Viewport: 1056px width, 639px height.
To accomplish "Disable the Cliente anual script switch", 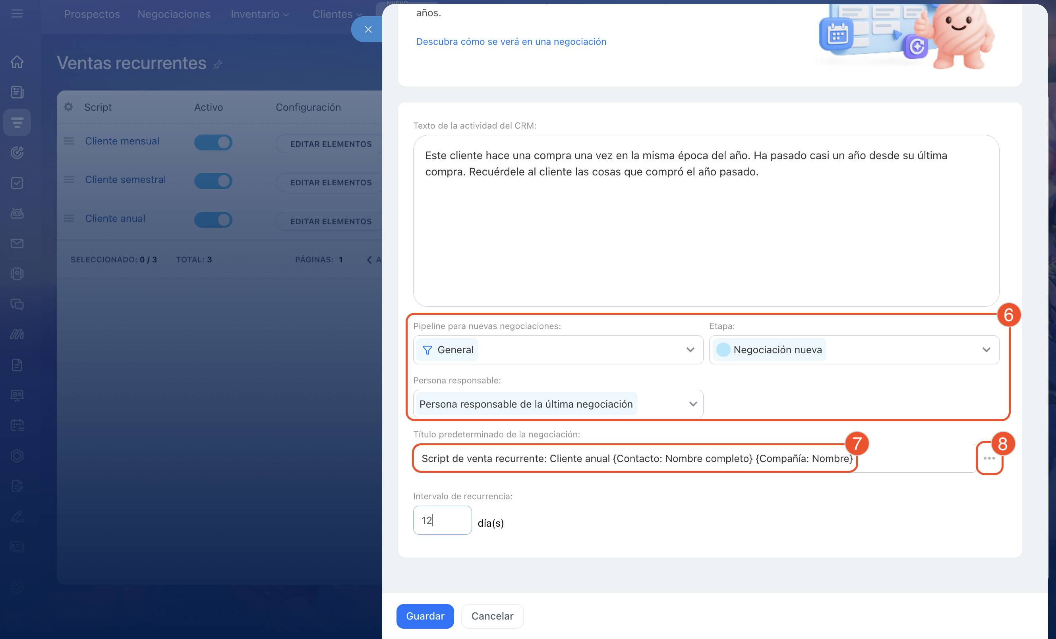I will 213,220.
